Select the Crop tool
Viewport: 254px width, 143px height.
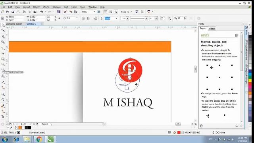click(x=3, y=37)
